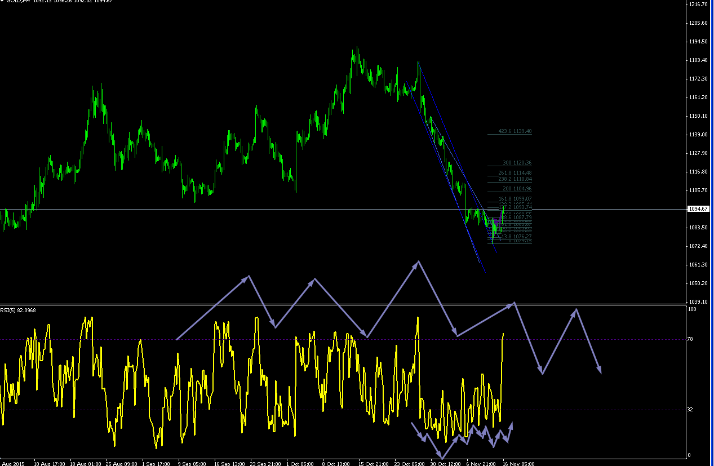The image size is (714, 466).
Task: Select the Fibonacci 238.2 1110.84 level label
Action: [x=515, y=179]
